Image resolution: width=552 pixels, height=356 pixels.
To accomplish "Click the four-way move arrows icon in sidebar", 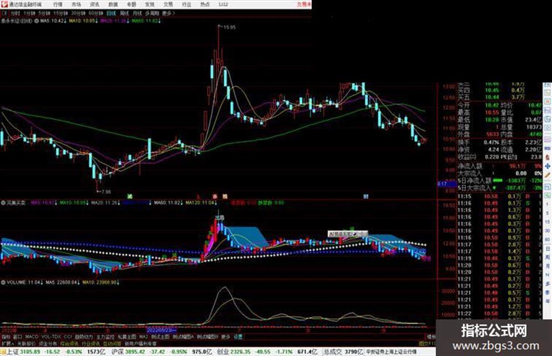I will pyautogui.click(x=547, y=166).
